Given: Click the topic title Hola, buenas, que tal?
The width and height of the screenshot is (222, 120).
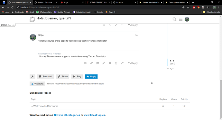Looking at the screenshot, I should point(54,18).
